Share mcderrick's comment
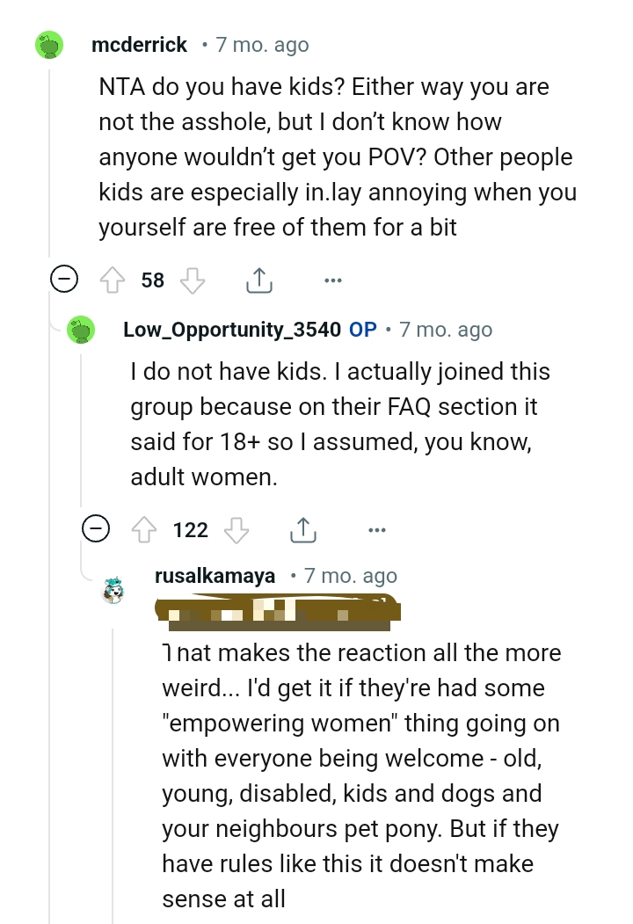This screenshot has height=924, width=633. 256,280
